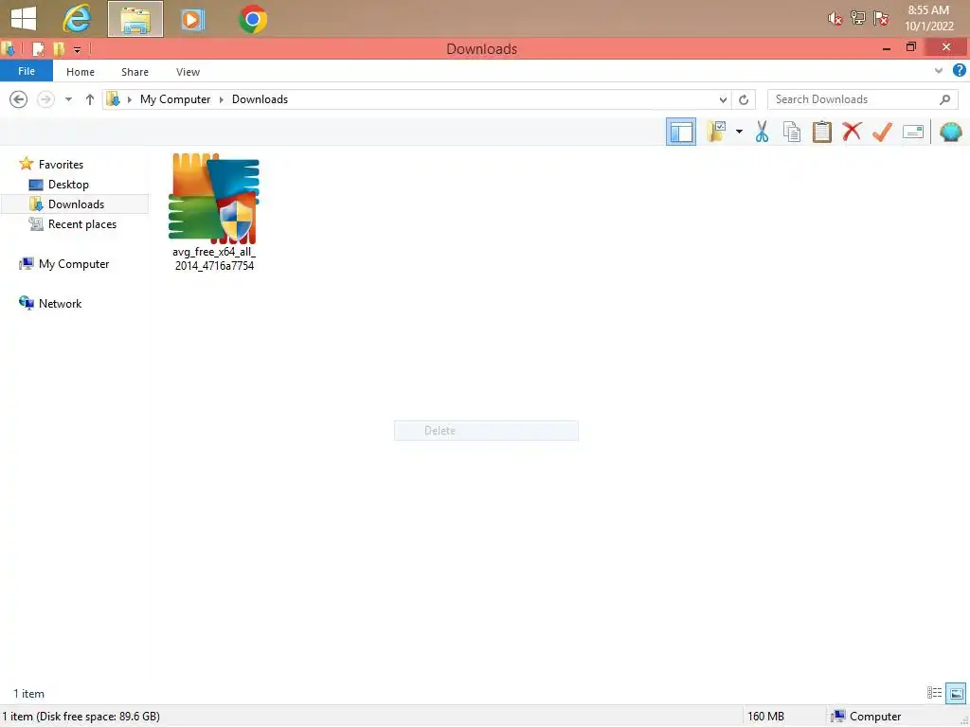
Task: Open the Classic Shell seashell settings icon
Action: click(x=951, y=132)
